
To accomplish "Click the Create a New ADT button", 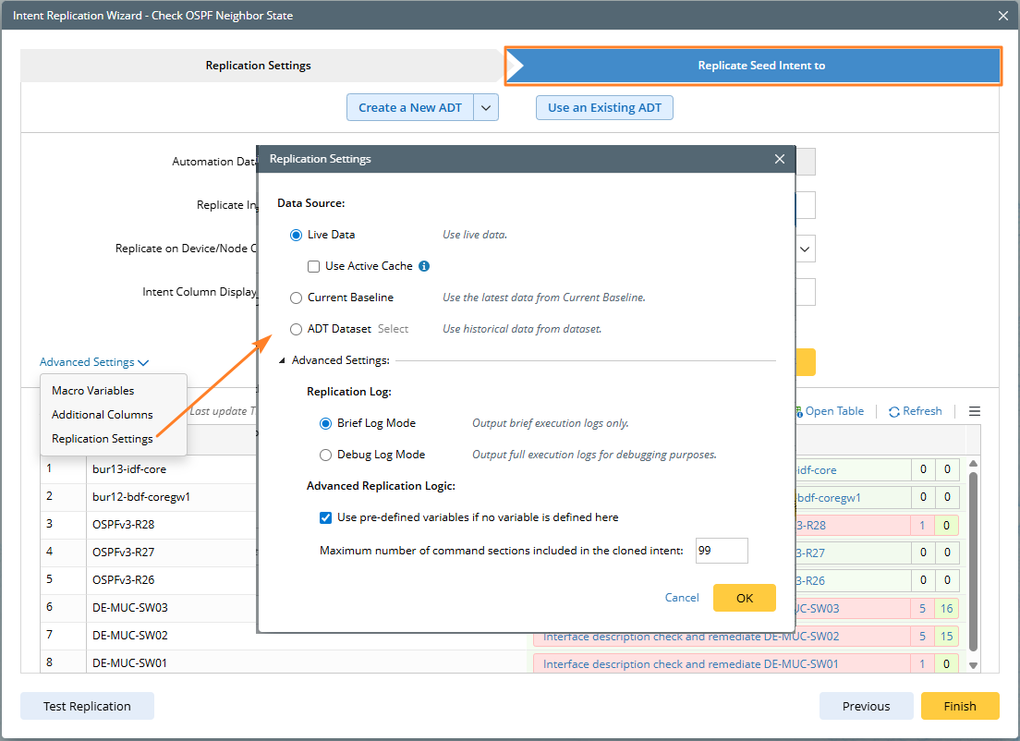I will (x=410, y=108).
